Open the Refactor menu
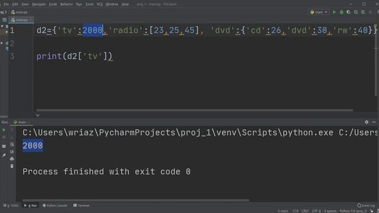 tap(66, 4)
